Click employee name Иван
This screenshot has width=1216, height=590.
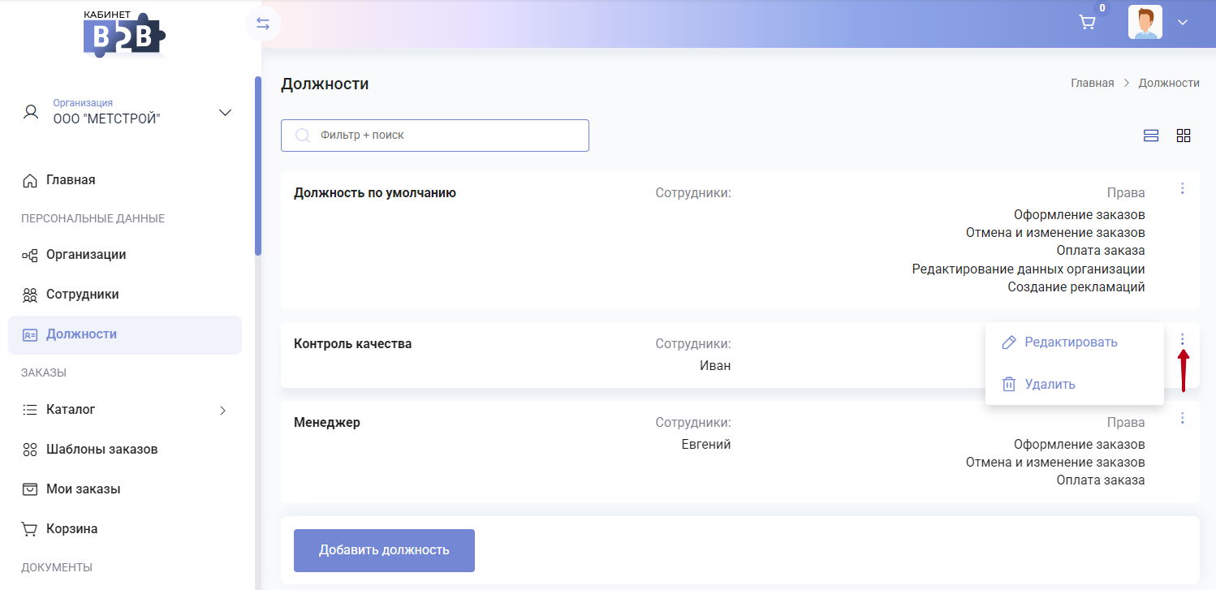point(715,366)
